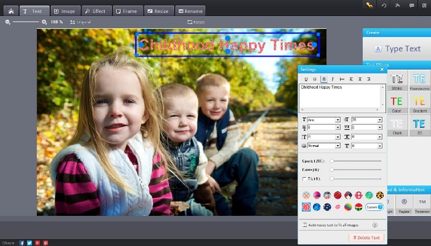Align text center in Settings
Image resolution: width=431 pixels, height=246 pixels.
[x=360, y=79]
